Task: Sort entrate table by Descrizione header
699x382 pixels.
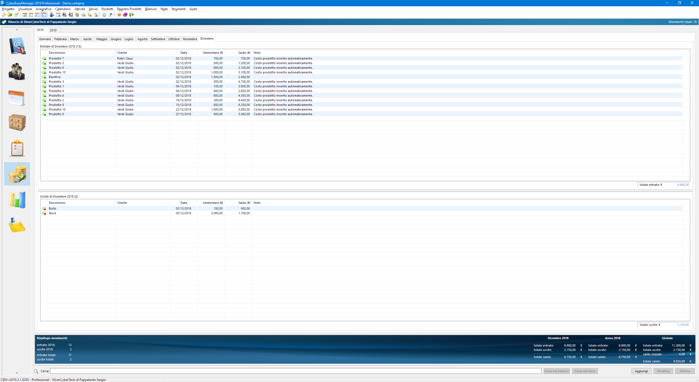Action: pos(81,53)
